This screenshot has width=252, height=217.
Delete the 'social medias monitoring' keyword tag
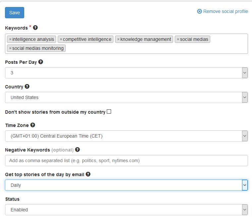click(x=10, y=48)
